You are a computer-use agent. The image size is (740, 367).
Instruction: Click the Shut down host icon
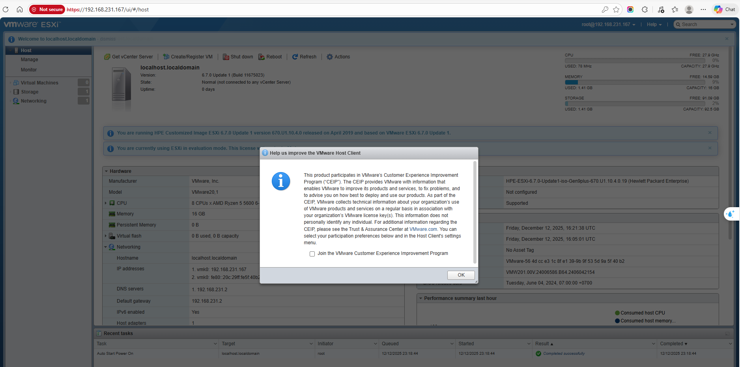[226, 57]
